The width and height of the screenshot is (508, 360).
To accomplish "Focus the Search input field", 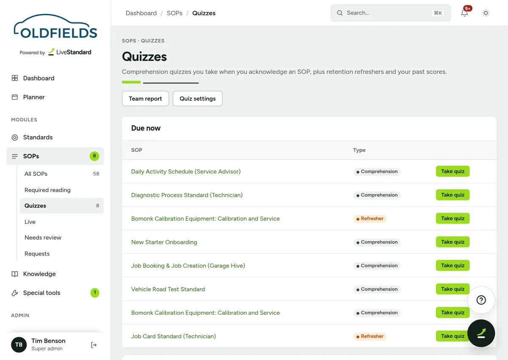I will coord(391,13).
